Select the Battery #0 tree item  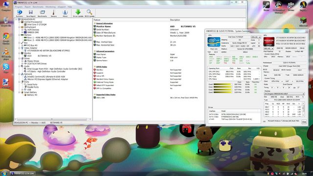[32, 95]
